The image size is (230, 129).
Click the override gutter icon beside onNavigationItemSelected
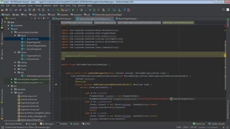click(56, 85)
